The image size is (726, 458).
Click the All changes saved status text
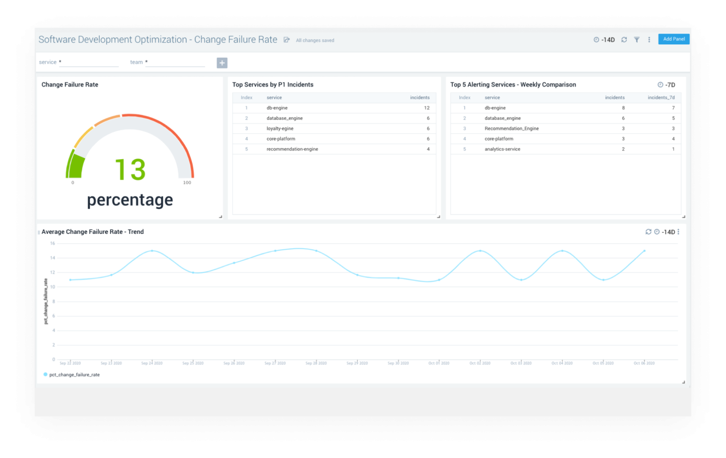315,41
